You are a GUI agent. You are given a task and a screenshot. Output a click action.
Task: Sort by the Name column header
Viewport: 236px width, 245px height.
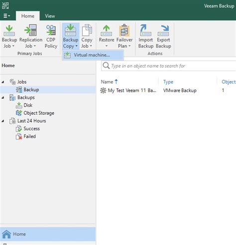107,82
